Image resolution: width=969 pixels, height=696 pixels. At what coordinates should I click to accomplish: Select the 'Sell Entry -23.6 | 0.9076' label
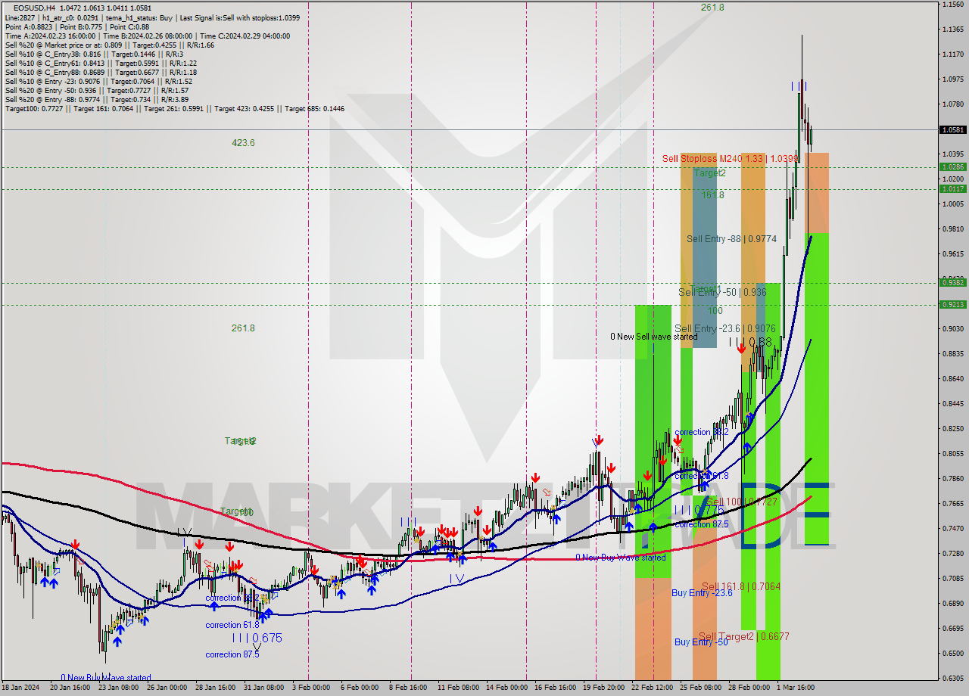click(x=724, y=328)
